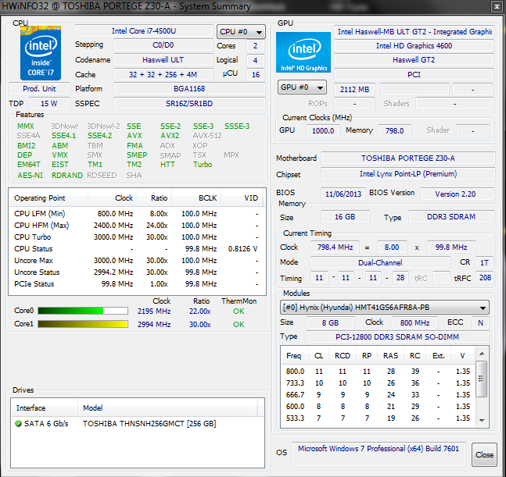Open the CPU #0 selector dropdown
Image resolution: width=506 pixels, height=477 pixels.
point(241,31)
